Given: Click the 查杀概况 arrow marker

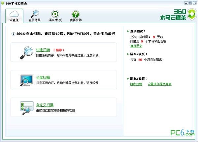Looking at the screenshot, I should [x=128, y=31].
